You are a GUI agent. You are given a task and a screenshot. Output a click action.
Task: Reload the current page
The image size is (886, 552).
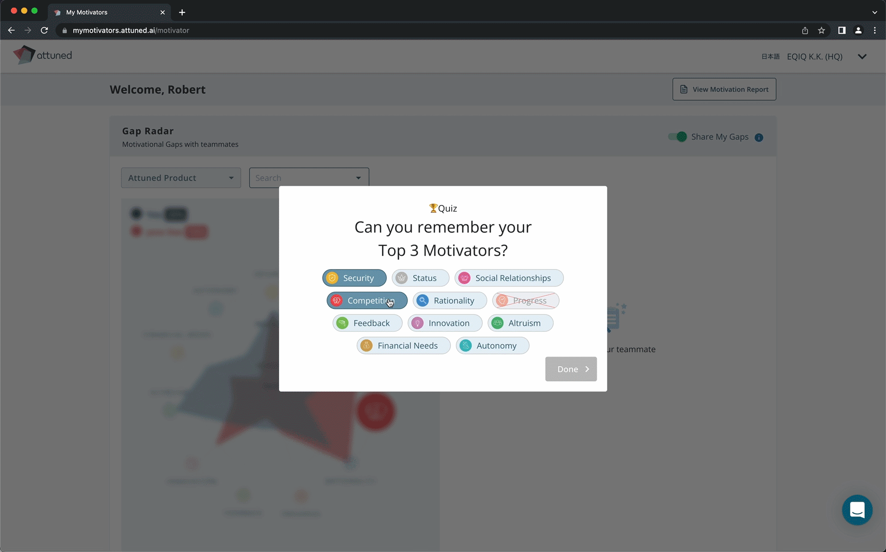[x=44, y=30]
